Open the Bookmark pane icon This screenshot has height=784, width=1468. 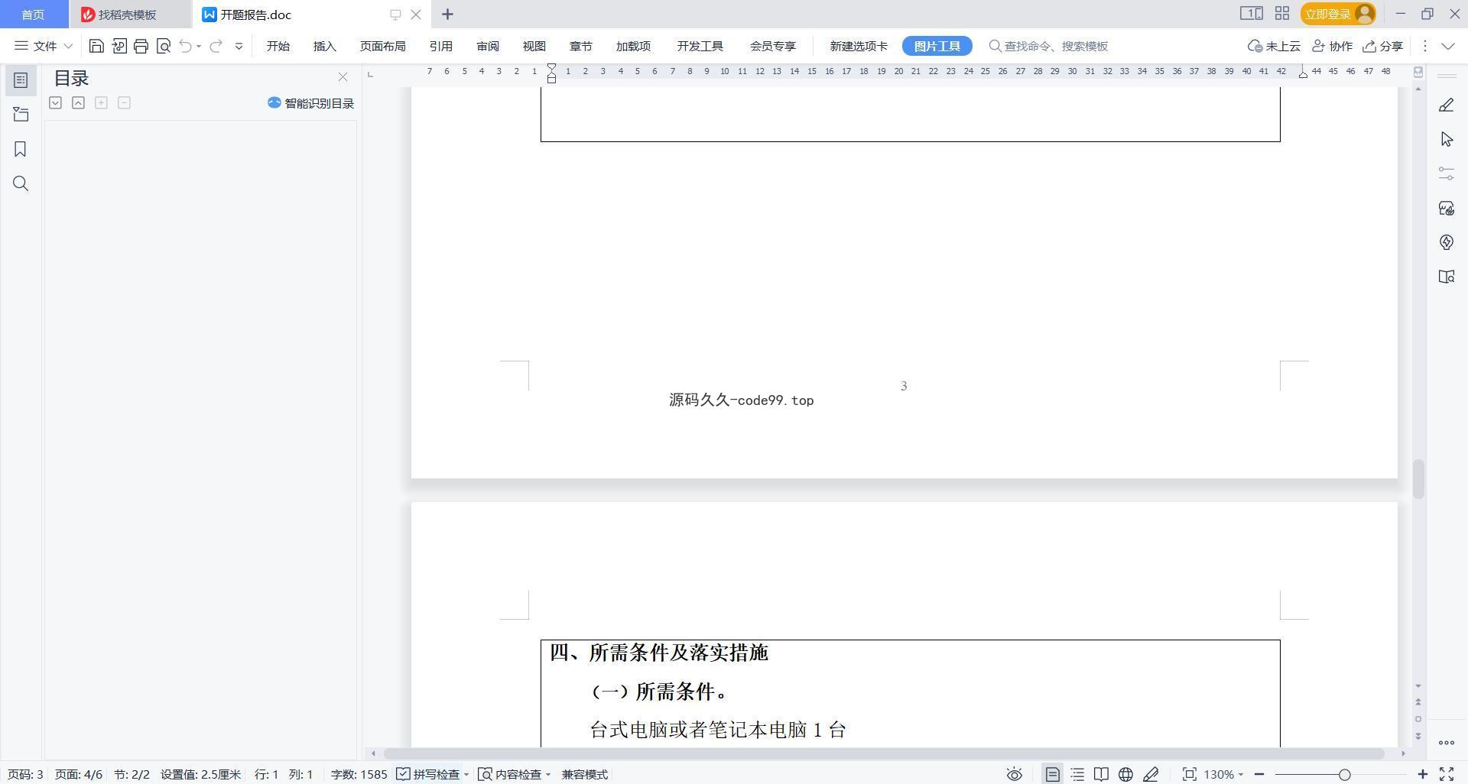(x=21, y=149)
